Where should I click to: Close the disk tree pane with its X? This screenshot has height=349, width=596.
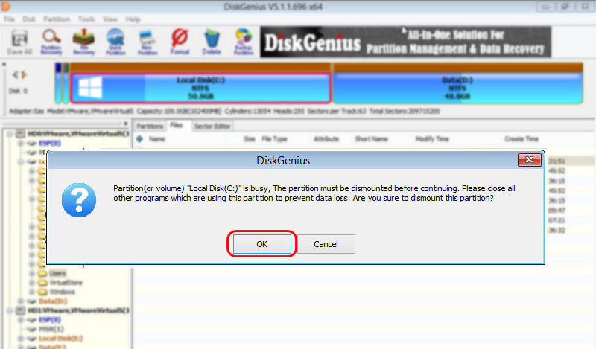pyautogui.click(x=126, y=124)
